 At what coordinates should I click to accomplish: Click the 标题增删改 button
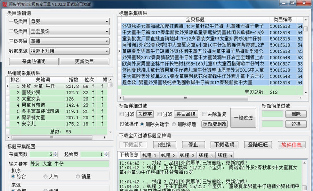(x=215, y=124)
